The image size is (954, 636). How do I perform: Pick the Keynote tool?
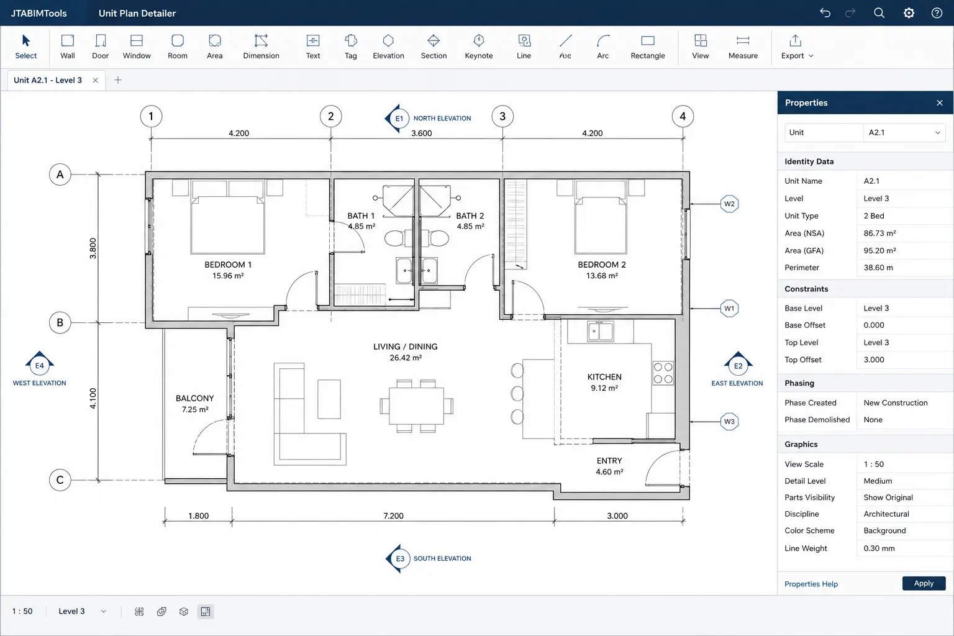479,47
